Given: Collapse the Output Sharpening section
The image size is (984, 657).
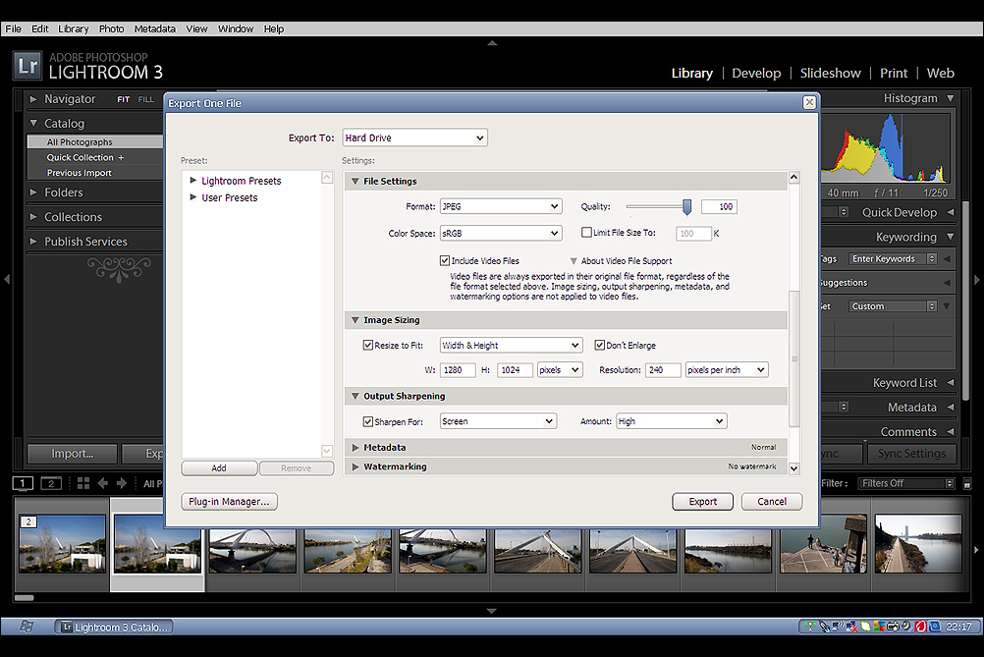Looking at the screenshot, I should click(355, 396).
